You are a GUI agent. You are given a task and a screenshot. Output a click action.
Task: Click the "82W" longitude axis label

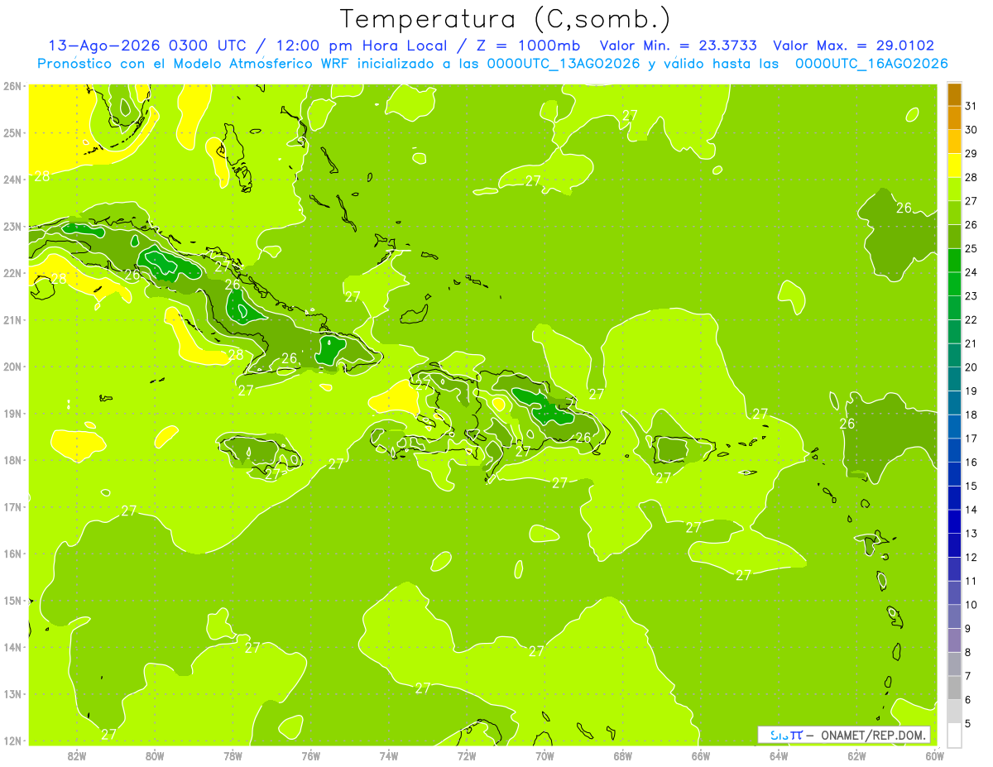click(76, 756)
